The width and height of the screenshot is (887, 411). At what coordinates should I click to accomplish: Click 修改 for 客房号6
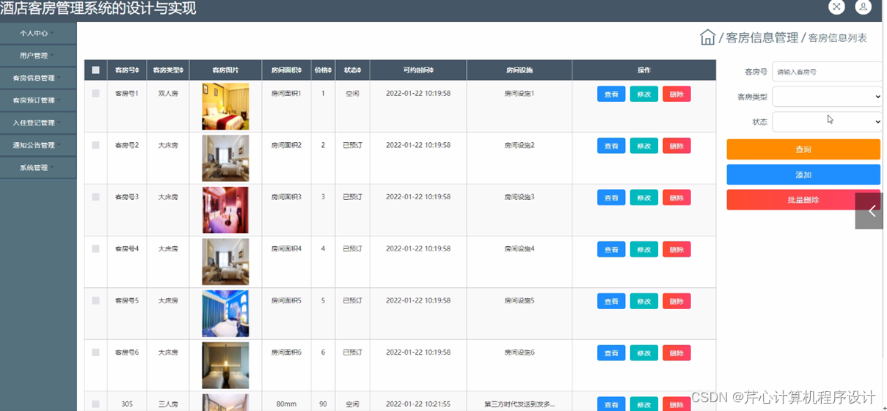[644, 353]
